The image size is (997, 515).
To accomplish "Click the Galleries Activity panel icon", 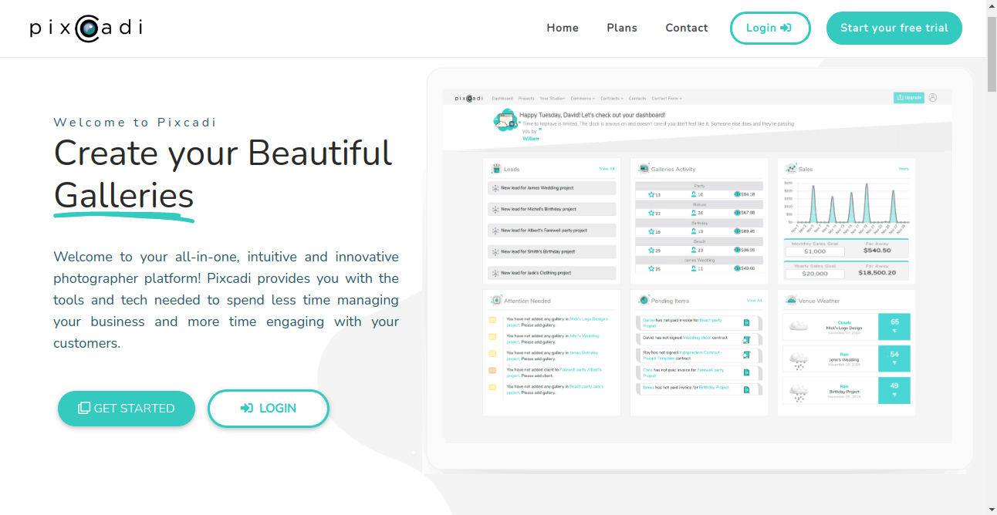I will tap(644, 169).
